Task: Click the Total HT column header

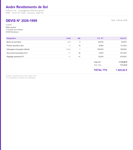Action: coord(123,38)
